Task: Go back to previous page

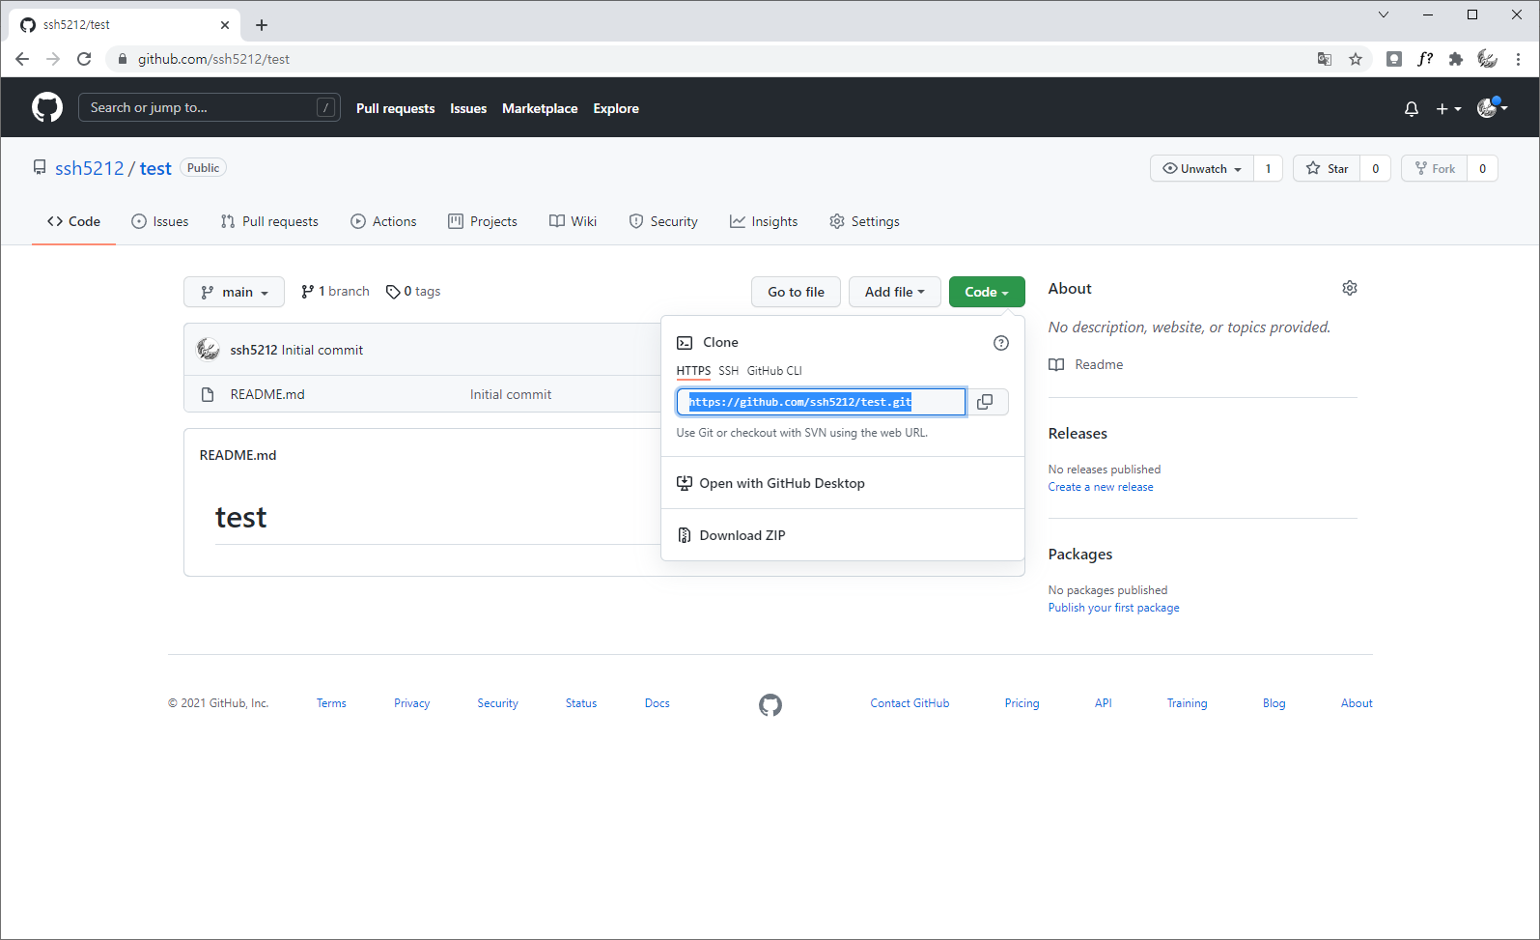Action: point(22,59)
